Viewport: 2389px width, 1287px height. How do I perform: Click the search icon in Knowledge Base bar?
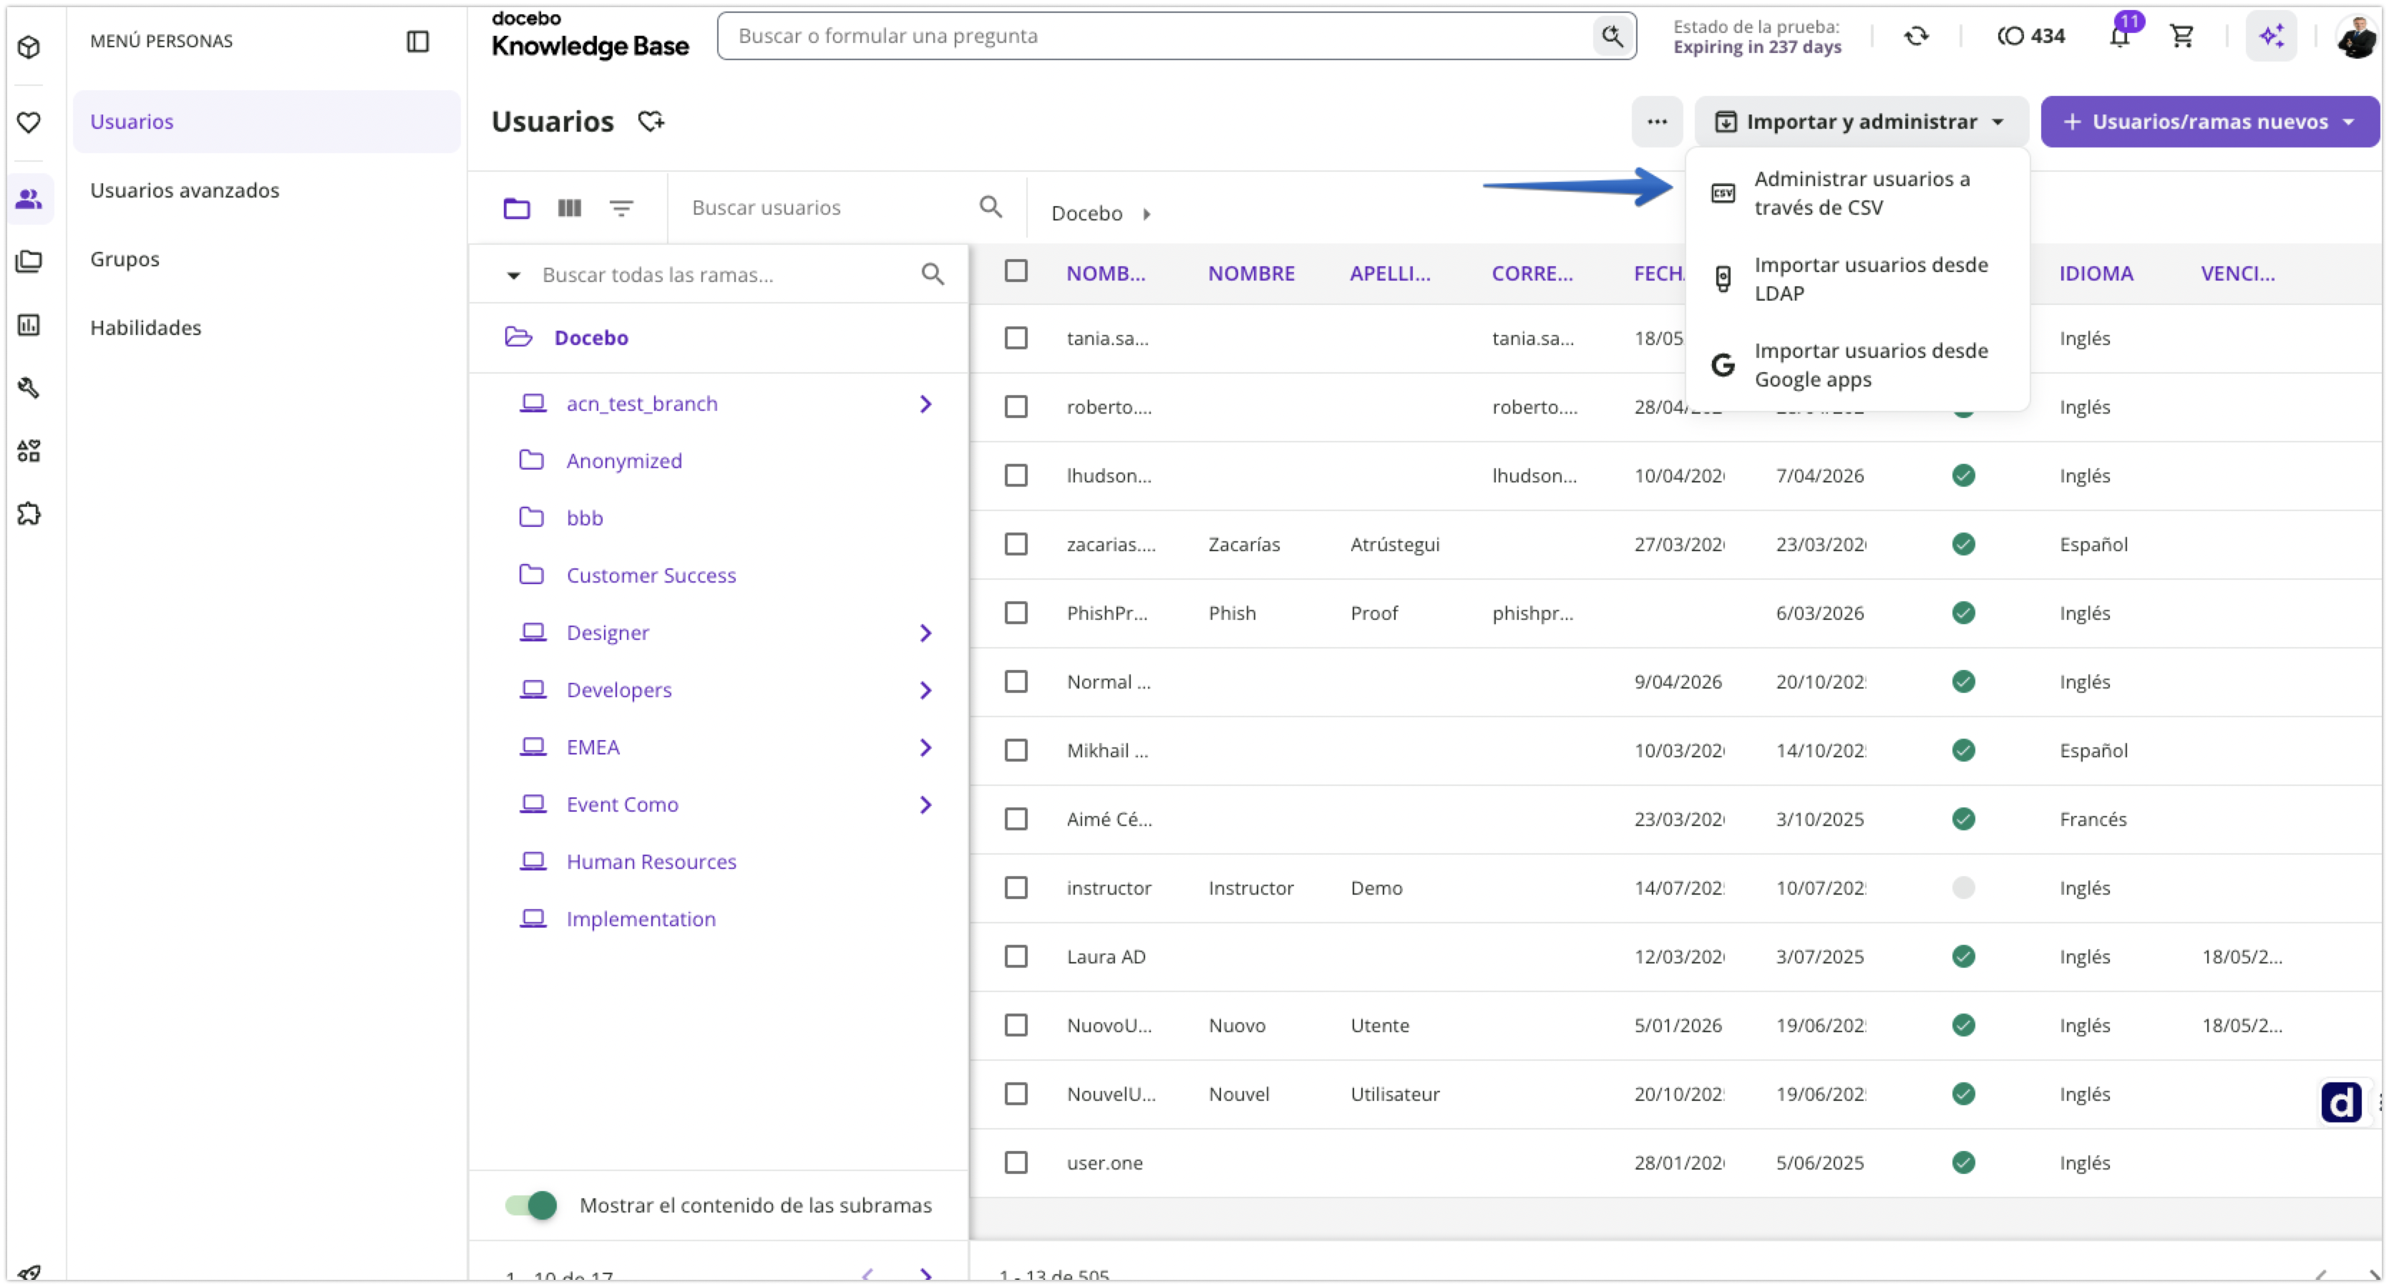point(1612,37)
